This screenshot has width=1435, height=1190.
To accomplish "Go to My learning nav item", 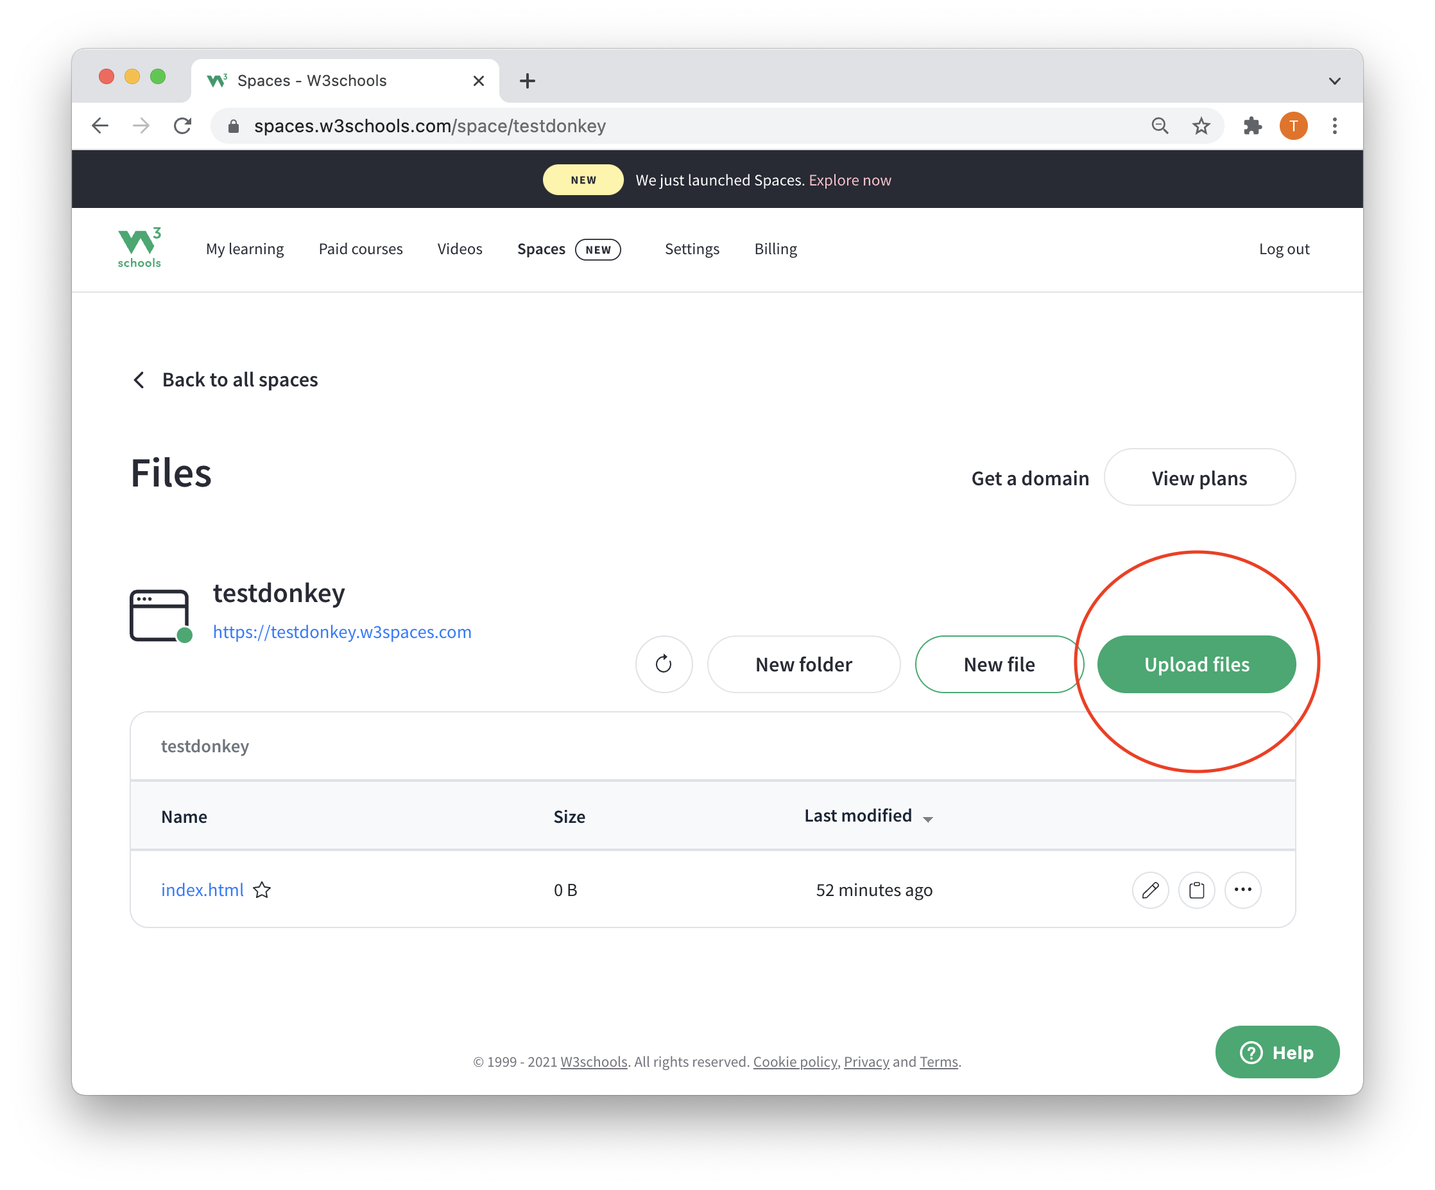I will point(245,249).
